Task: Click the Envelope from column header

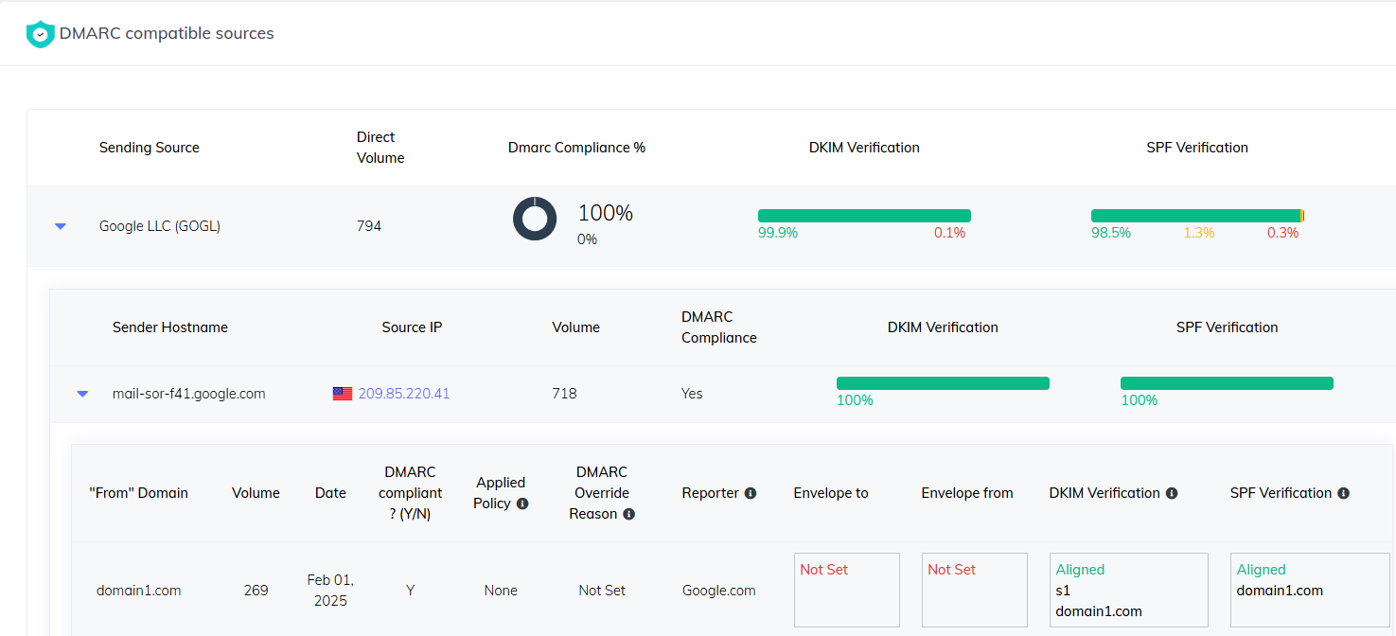Action: (967, 493)
